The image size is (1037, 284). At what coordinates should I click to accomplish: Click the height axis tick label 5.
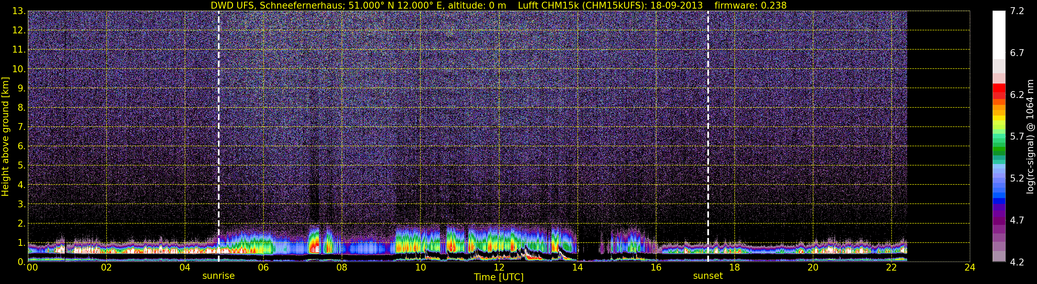(x=21, y=166)
